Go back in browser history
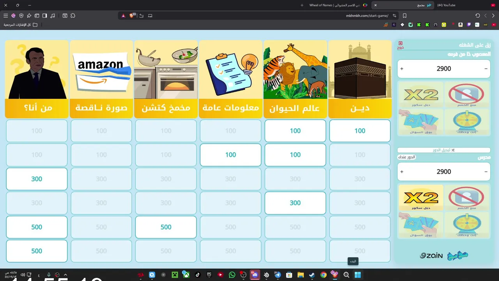The height and width of the screenshot is (281, 499). (x=493, y=16)
